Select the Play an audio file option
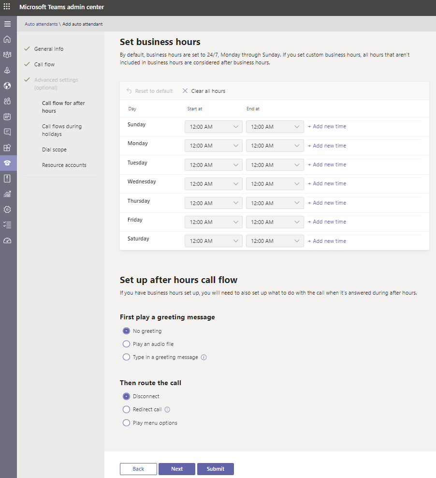Viewport: 436px width, 478px height. [x=127, y=344]
